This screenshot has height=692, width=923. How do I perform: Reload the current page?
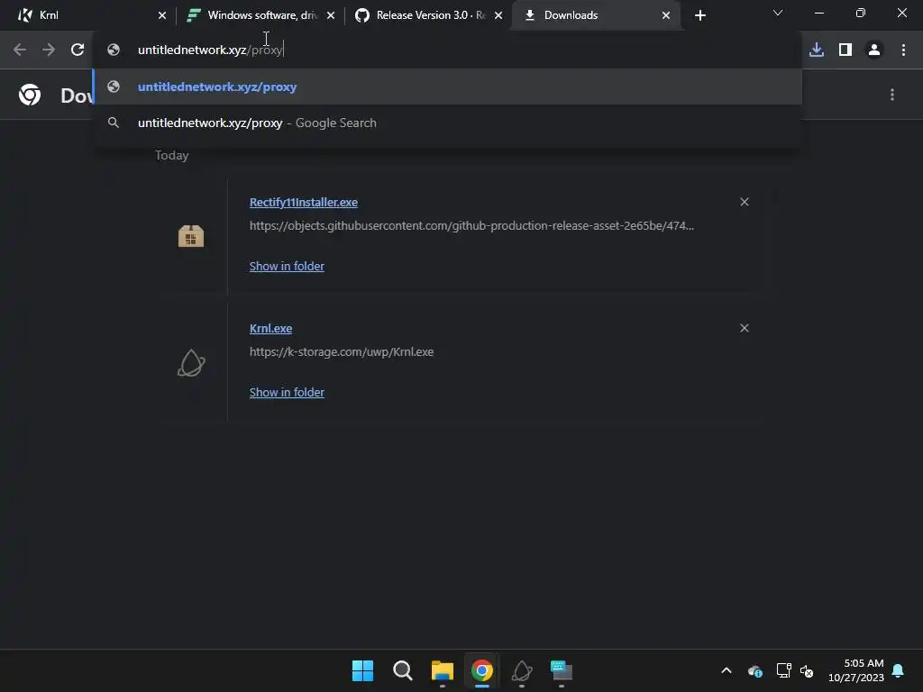(78, 50)
